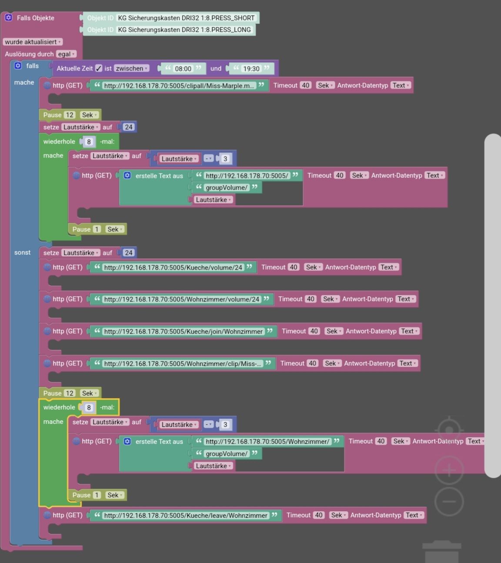Open the zwischen comparison dropdown
Screen dimensions: 501x563
click(132, 68)
